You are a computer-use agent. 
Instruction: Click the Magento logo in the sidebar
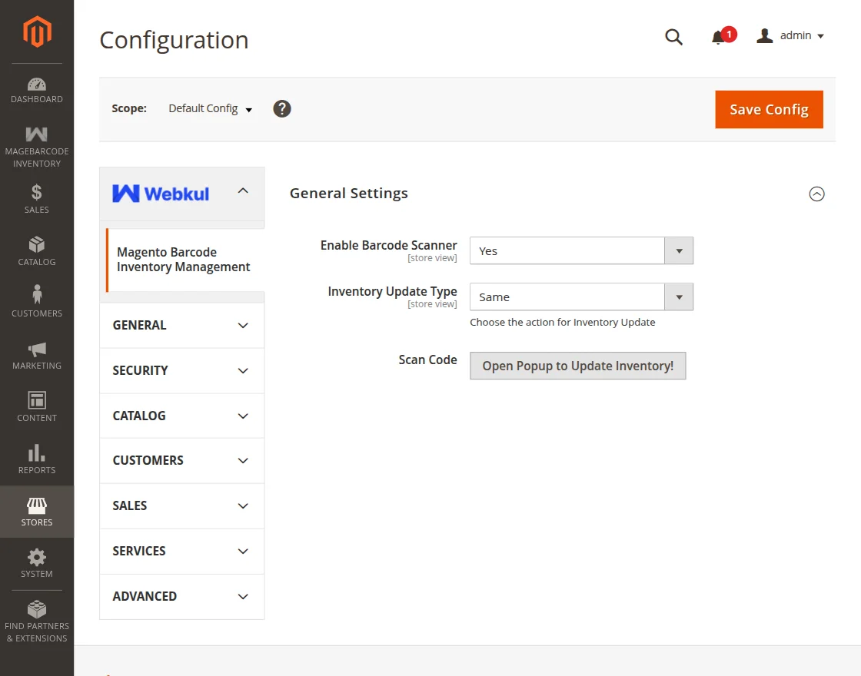pyautogui.click(x=36, y=32)
